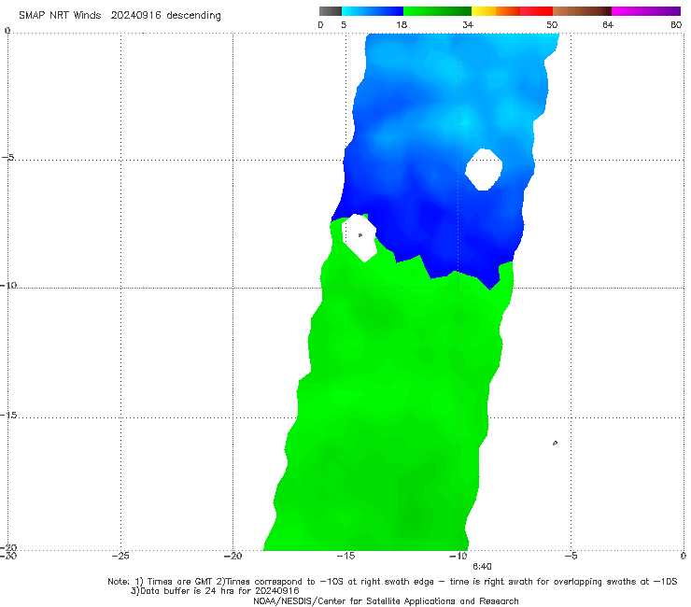
Task: Click the island marker inside the left white gap
Action: click(x=360, y=235)
